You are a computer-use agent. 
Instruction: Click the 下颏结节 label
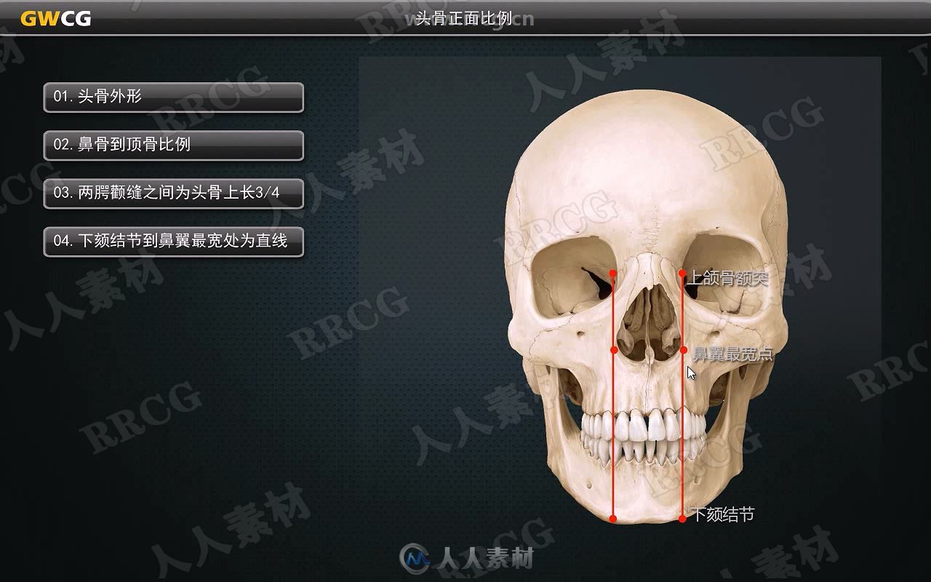point(723,514)
